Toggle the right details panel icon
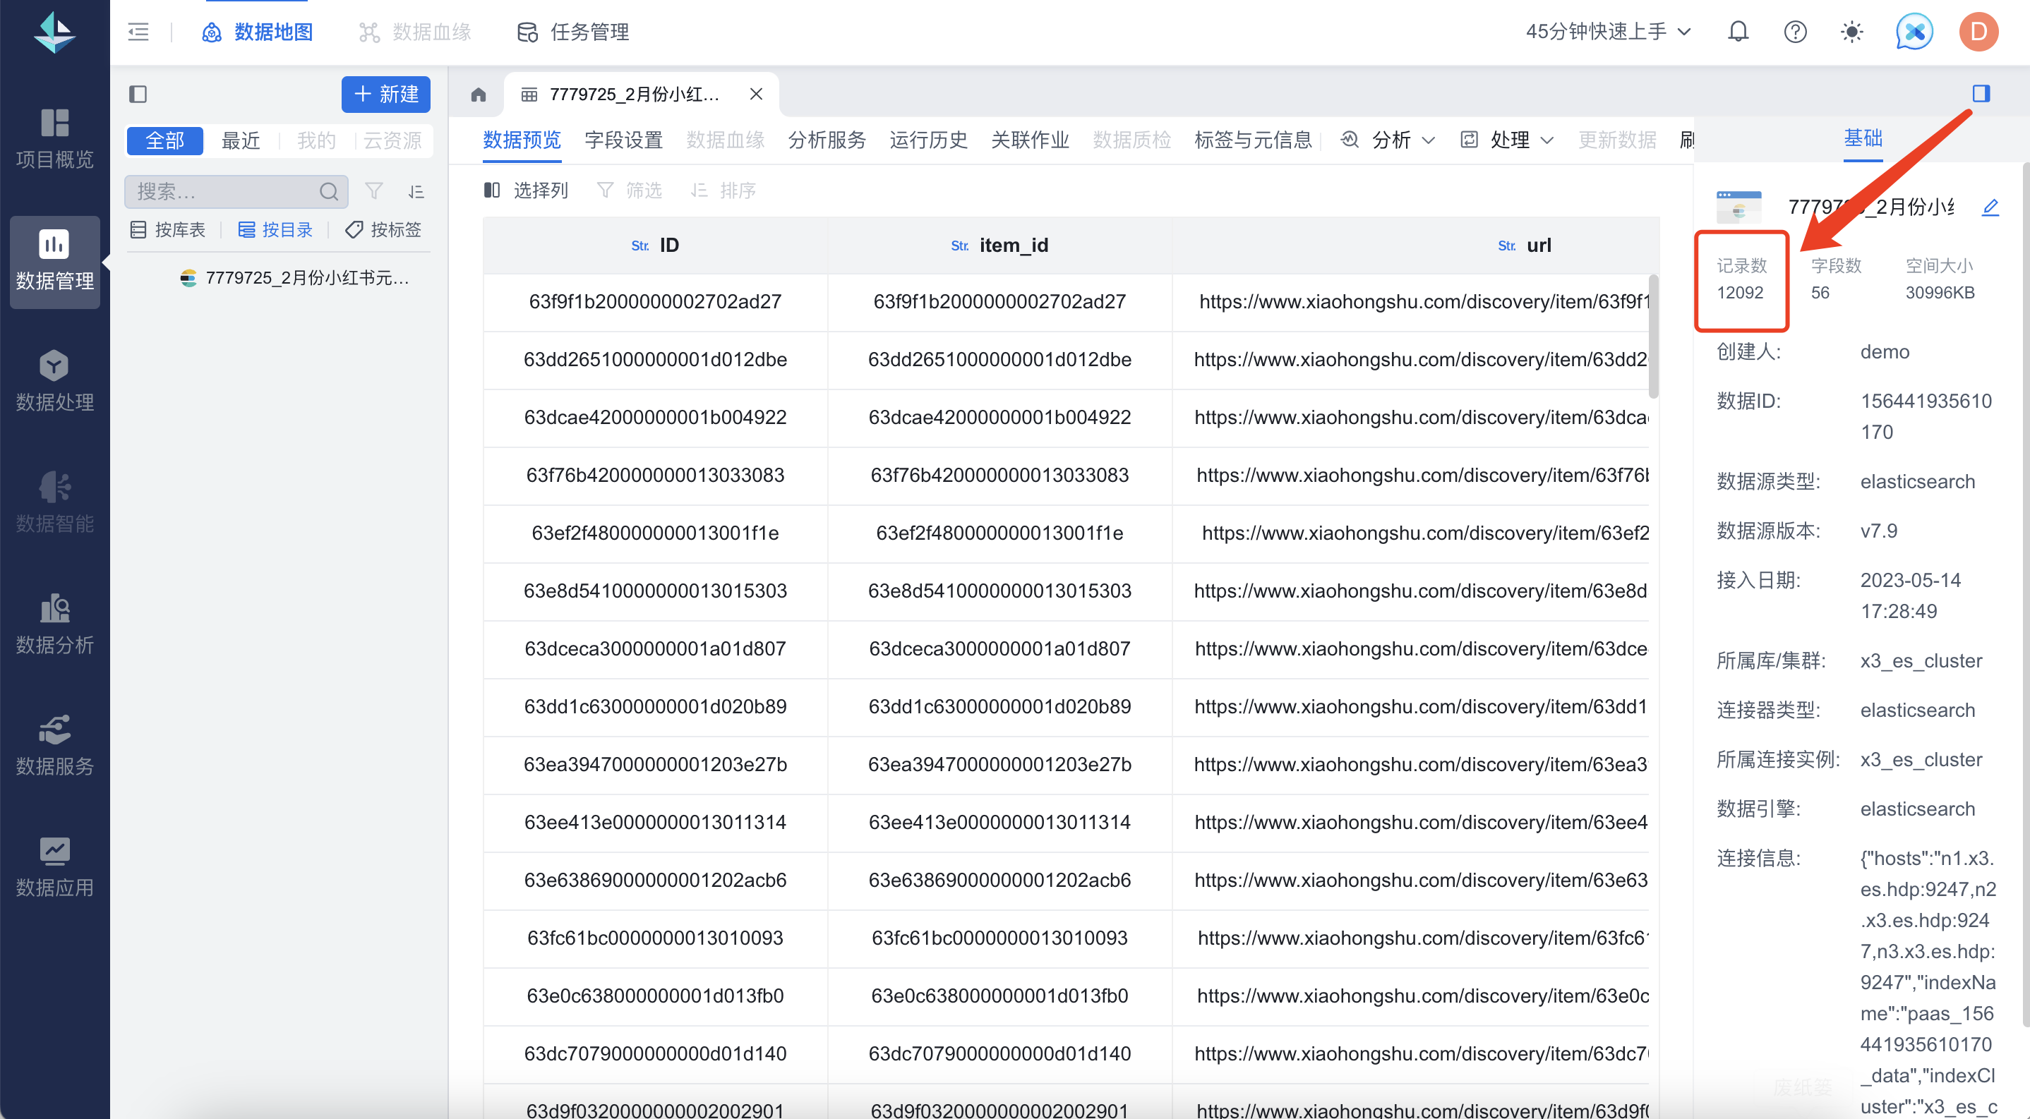The image size is (2030, 1119). 1981,94
